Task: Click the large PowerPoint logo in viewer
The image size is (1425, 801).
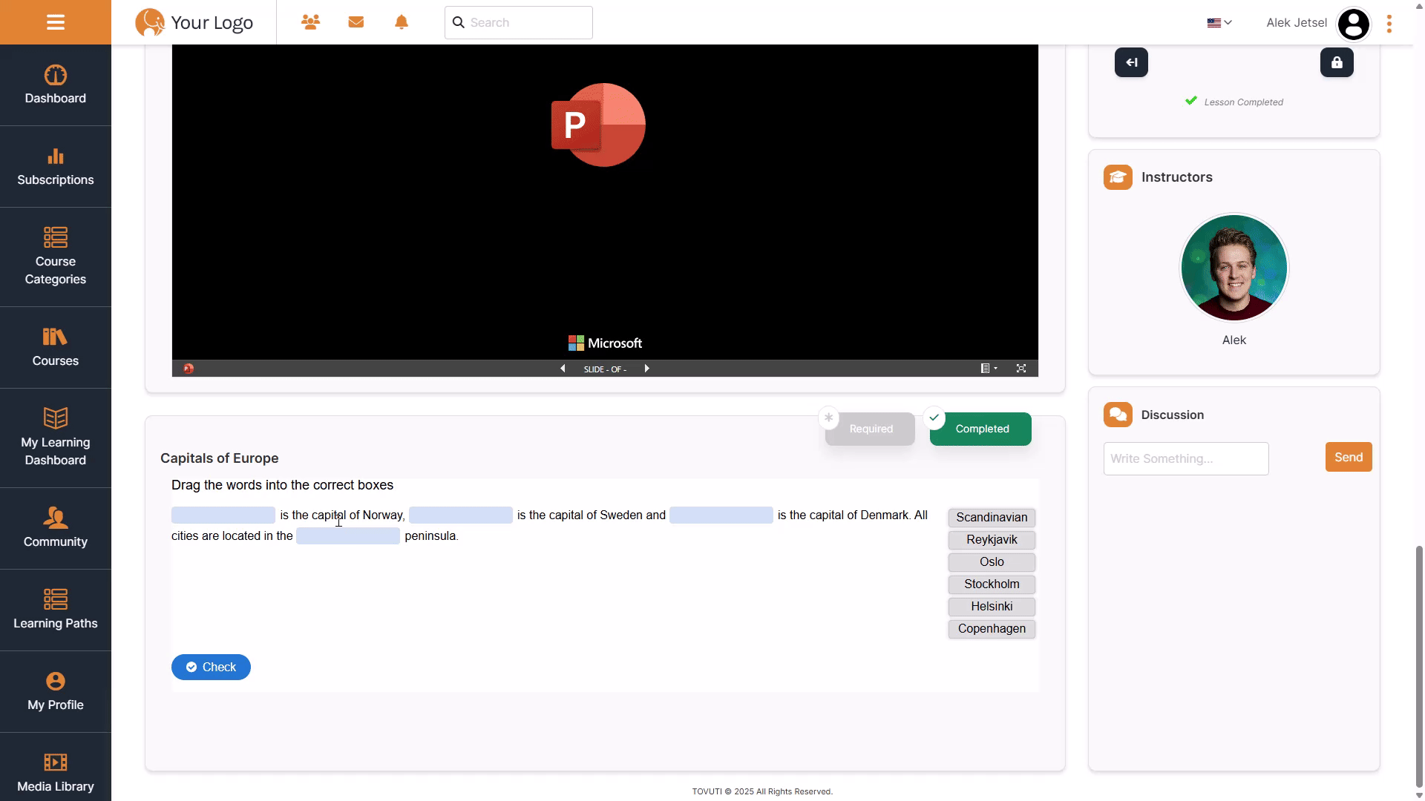Action: click(x=598, y=125)
